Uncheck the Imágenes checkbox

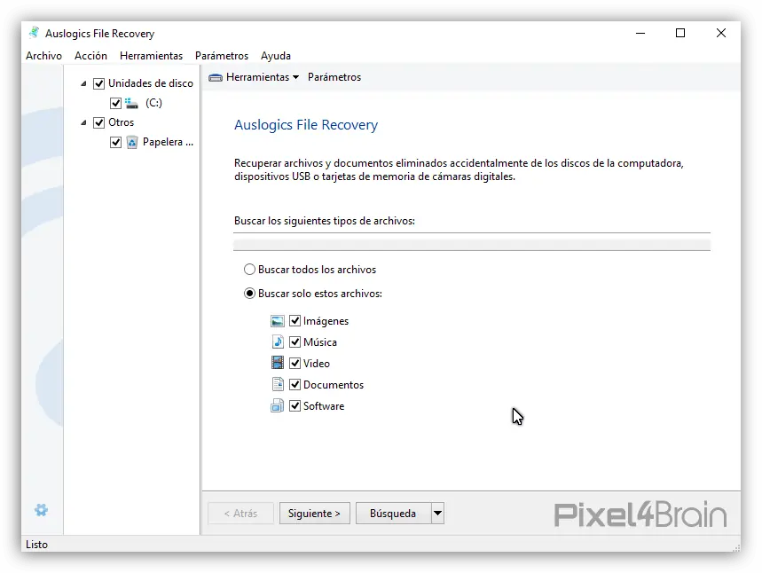(x=295, y=321)
